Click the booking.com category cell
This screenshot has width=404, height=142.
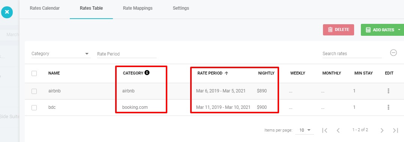pos(135,107)
